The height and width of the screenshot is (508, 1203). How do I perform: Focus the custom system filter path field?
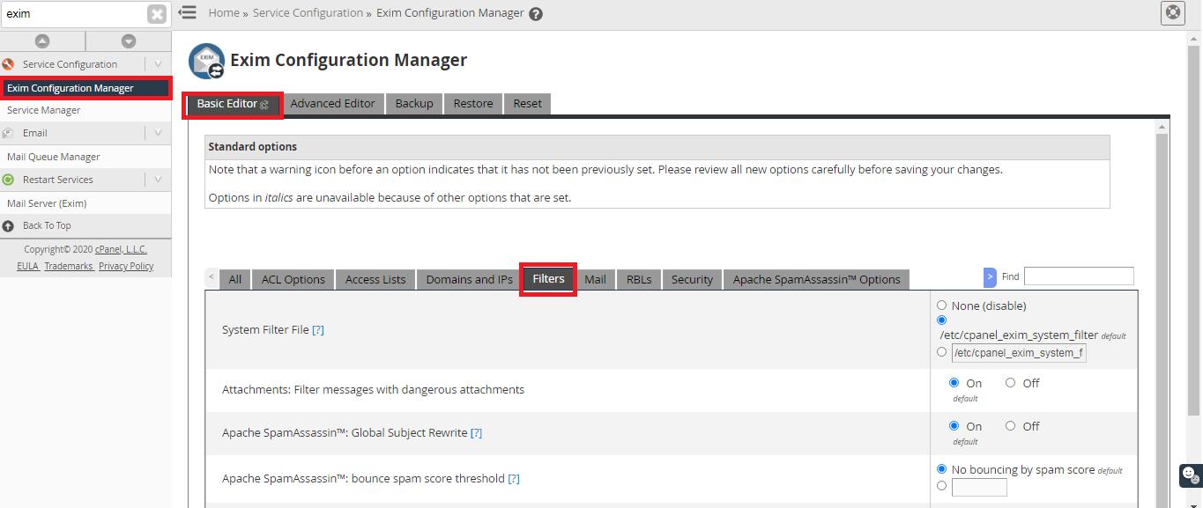pyautogui.click(x=1019, y=353)
